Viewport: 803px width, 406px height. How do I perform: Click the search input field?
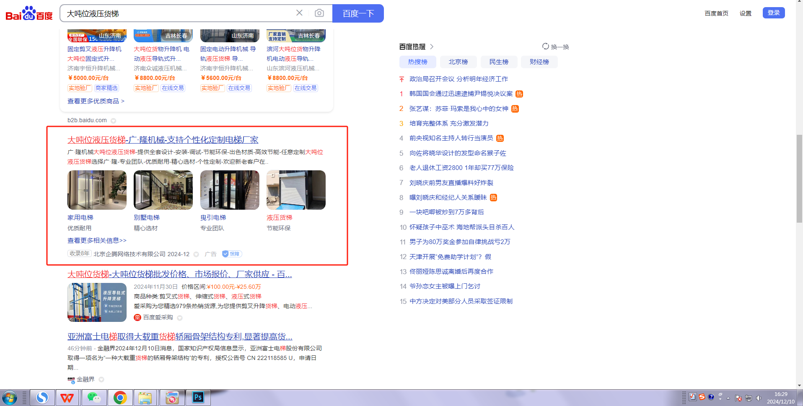tap(176, 13)
